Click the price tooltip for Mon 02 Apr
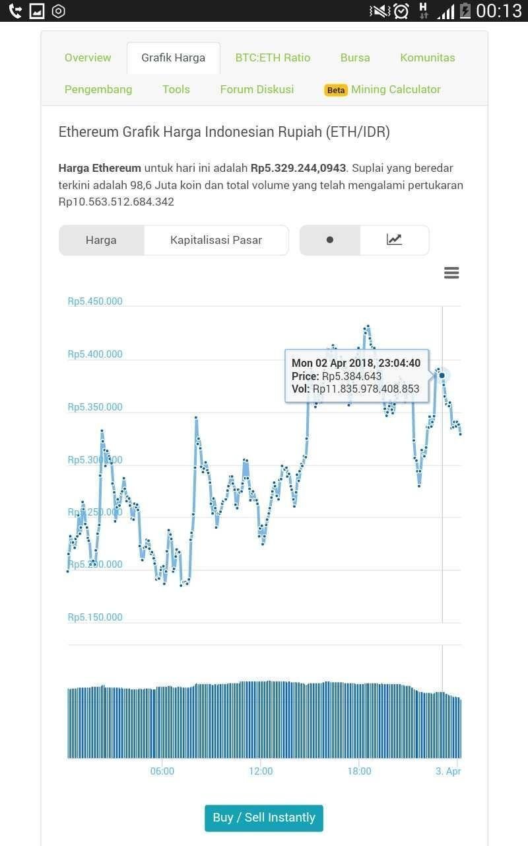Image resolution: width=528 pixels, height=846 pixels. pyautogui.click(x=356, y=375)
